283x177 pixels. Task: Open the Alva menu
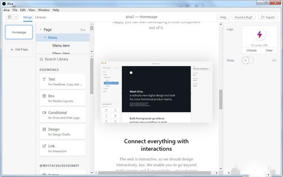[7, 10]
